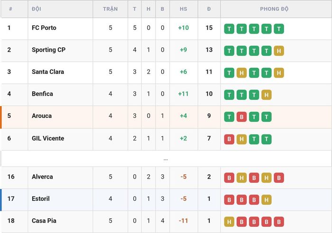The image size is (332, 233).
Task: Click Casa Pia's -11 goal difference
Action: point(184,221)
